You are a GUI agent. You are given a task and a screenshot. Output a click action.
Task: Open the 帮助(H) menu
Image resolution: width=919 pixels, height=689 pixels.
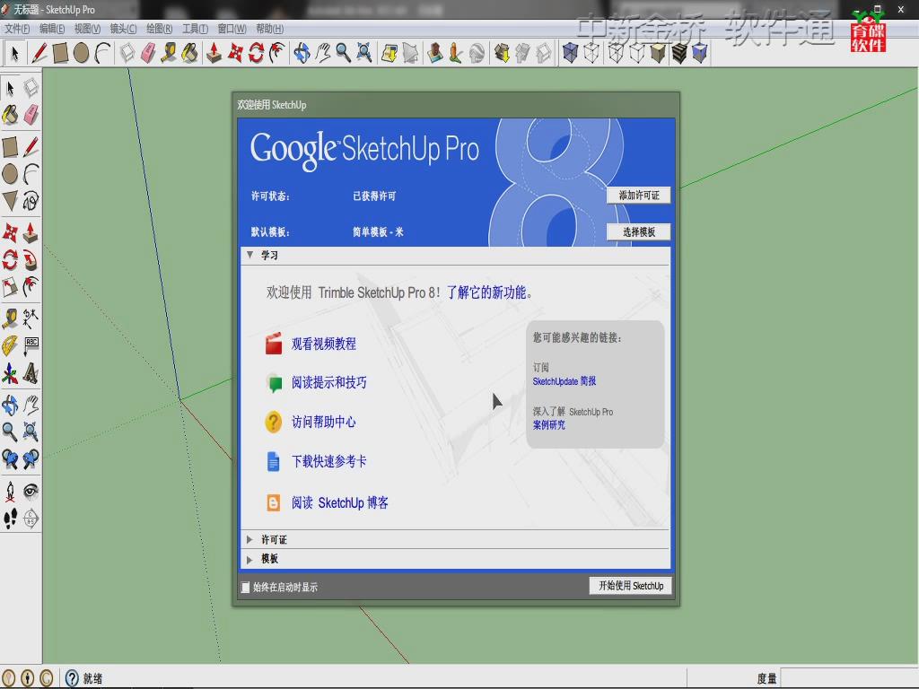(269, 29)
